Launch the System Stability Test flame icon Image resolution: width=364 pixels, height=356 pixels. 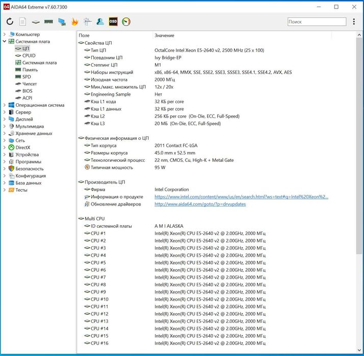tap(75, 22)
